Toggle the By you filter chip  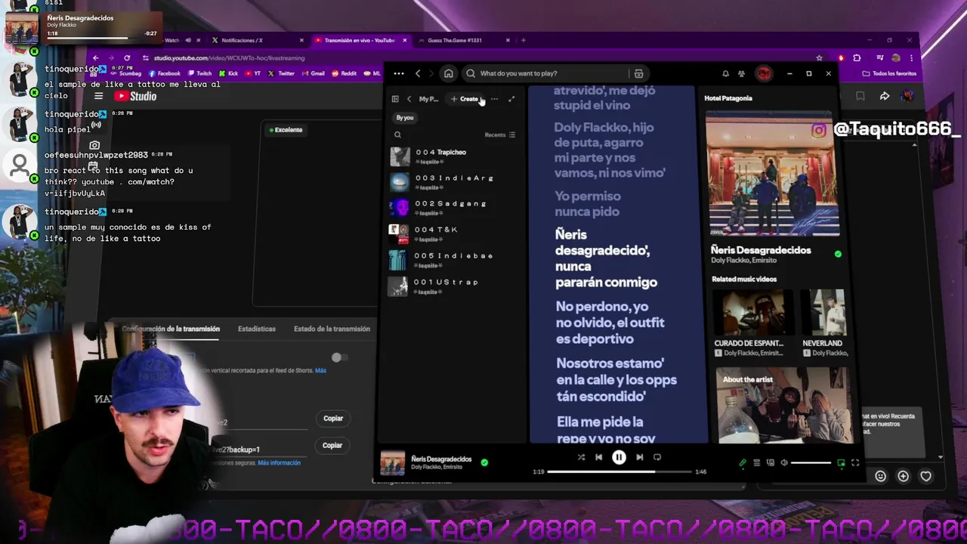click(x=405, y=117)
